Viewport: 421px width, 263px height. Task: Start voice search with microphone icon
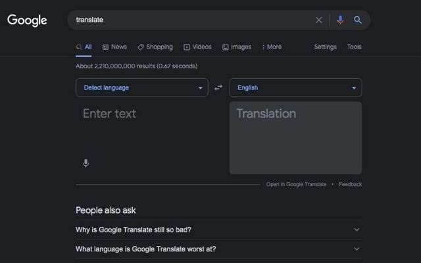(x=340, y=20)
